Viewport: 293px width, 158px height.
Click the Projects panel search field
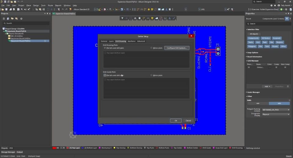tap(26, 23)
